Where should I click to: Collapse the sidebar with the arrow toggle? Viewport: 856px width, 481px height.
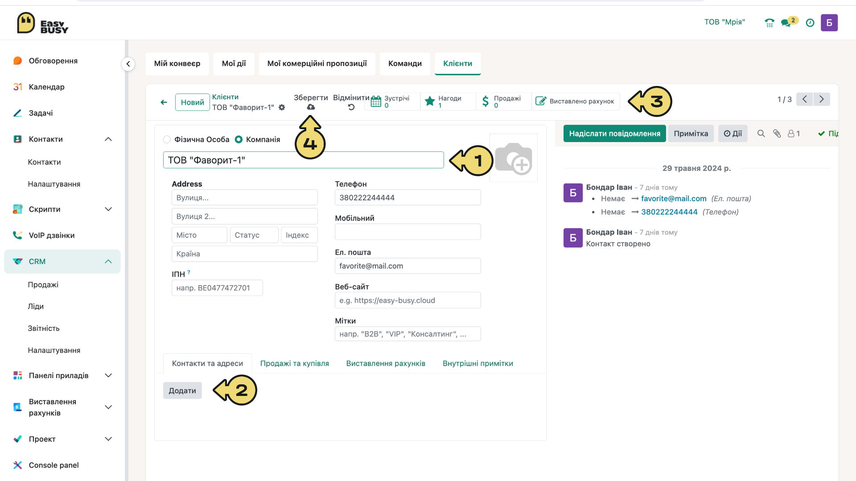pos(128,64)
